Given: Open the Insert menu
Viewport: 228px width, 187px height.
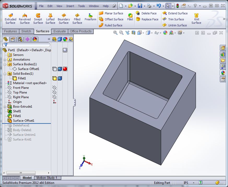Looking at the screenshot, I should [70, 6].
